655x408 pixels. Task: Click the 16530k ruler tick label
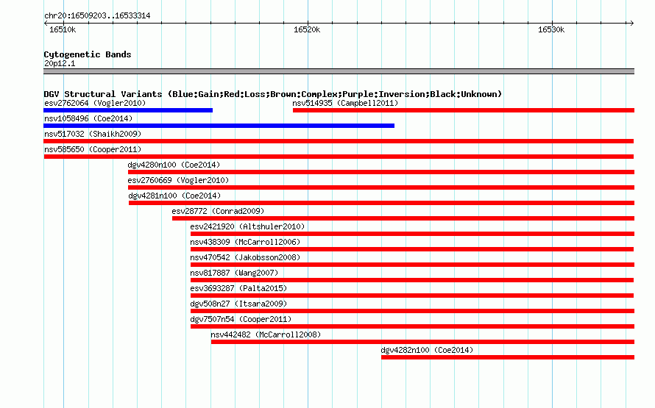point(551,29)
